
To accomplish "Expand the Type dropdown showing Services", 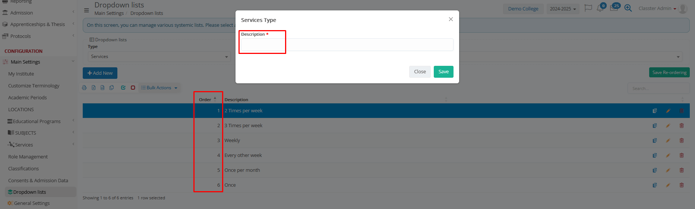I will 159,57.
